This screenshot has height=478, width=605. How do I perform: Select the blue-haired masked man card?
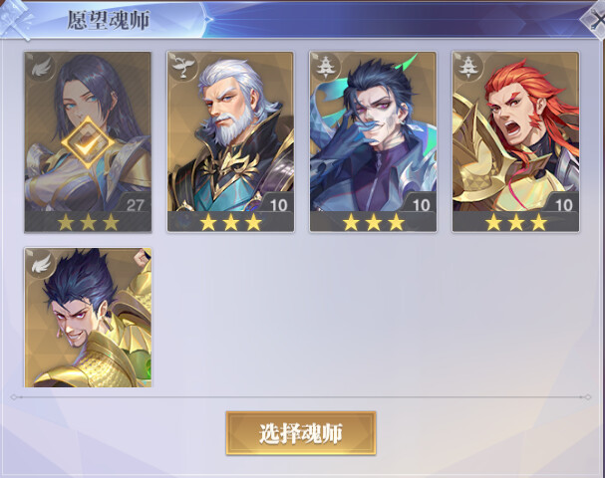(373, 141)
